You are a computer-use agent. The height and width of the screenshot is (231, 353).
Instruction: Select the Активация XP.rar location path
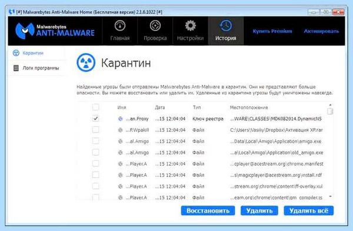(277, 130)
